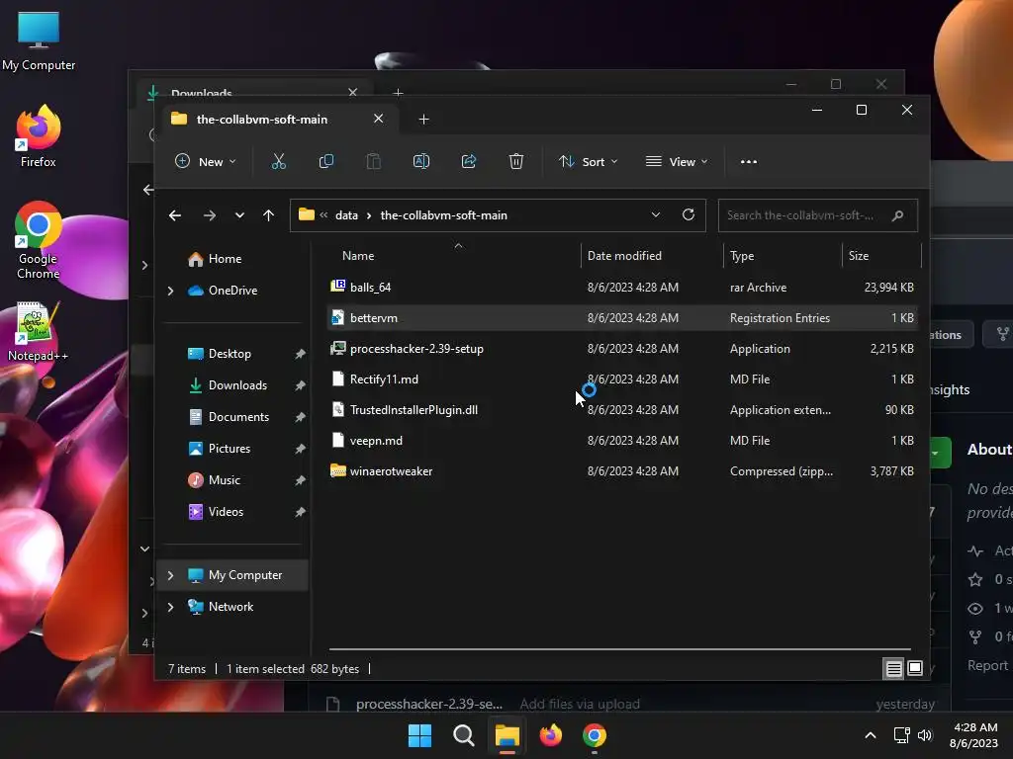The height and width of the screenshot is (759, 1013).
Task: Click the volume icon in system tray
Action: coord(925,735)
